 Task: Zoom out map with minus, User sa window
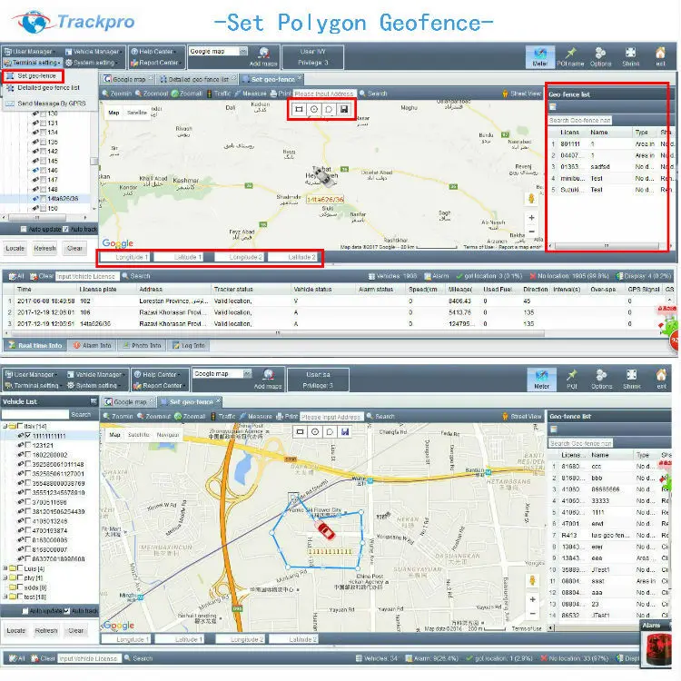[532, 614]
